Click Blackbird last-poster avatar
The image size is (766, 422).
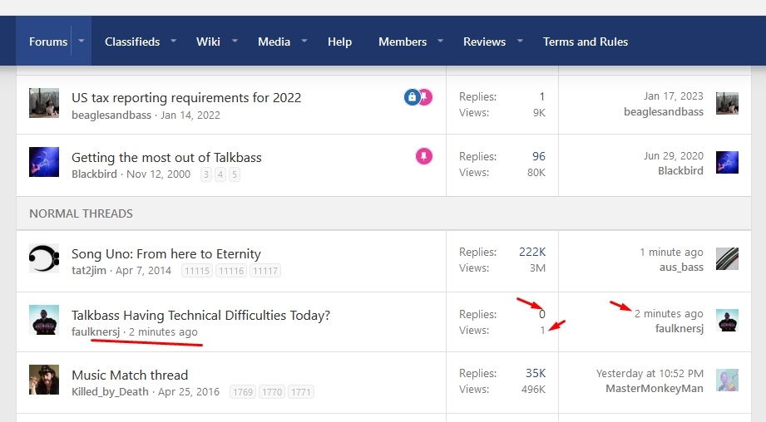727,163
